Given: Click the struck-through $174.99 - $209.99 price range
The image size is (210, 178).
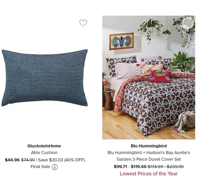Looking at the screenshot, I should tap(166, 166).
